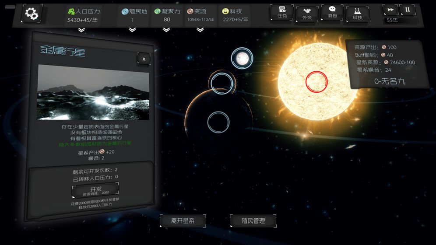Expand the chevron below 凝聚力
The image size is (436, 245).
(x=166, y=30)
